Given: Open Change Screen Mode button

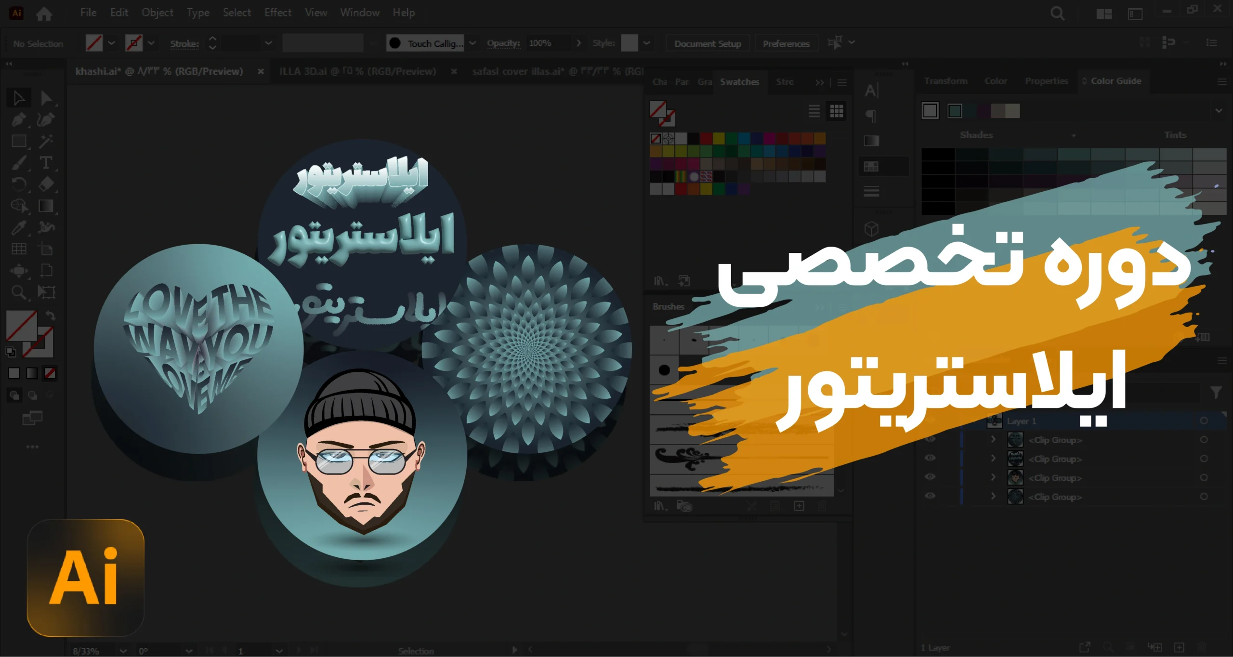Looking at the screenshot, I should tap(32, 418).
